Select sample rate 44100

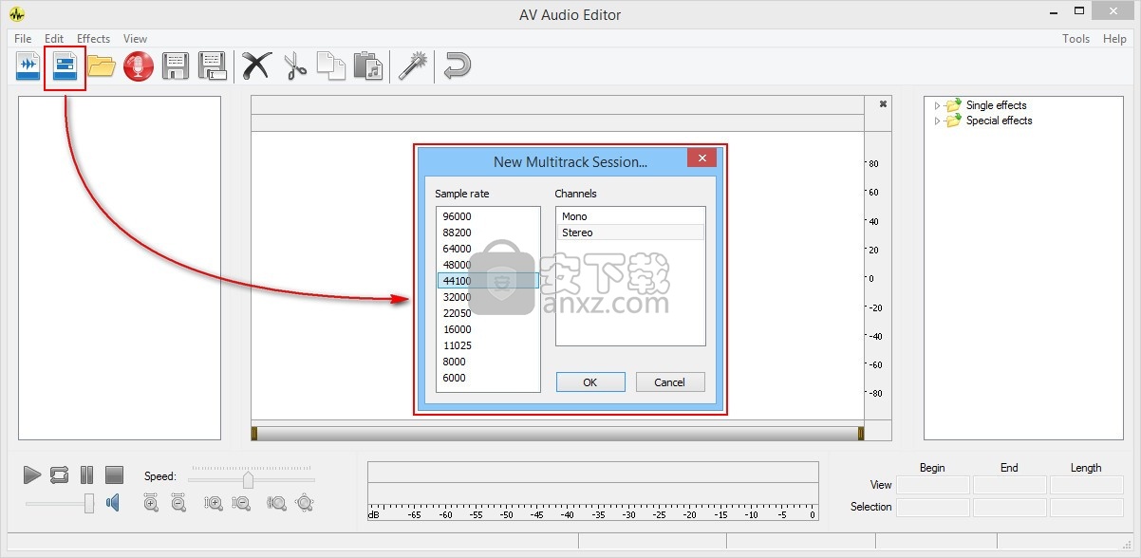[x=488, y=281]
